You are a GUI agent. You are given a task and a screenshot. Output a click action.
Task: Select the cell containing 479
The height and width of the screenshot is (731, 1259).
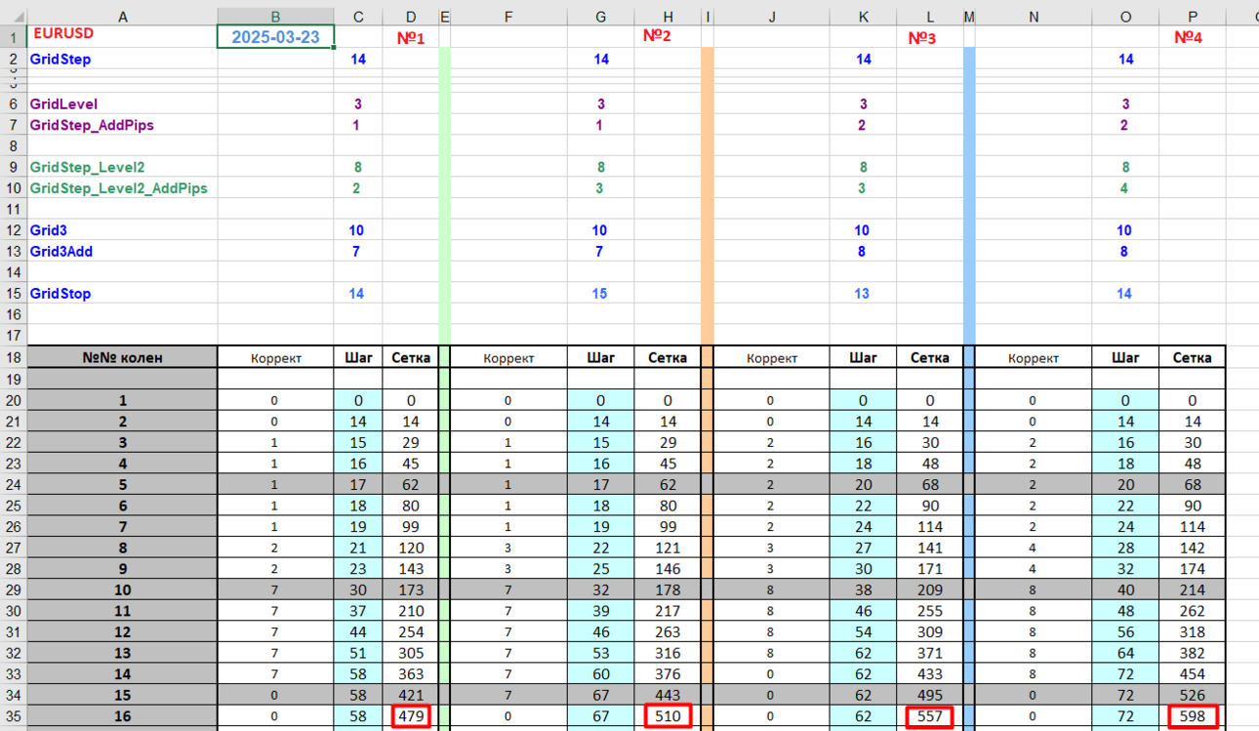[411, 716]
